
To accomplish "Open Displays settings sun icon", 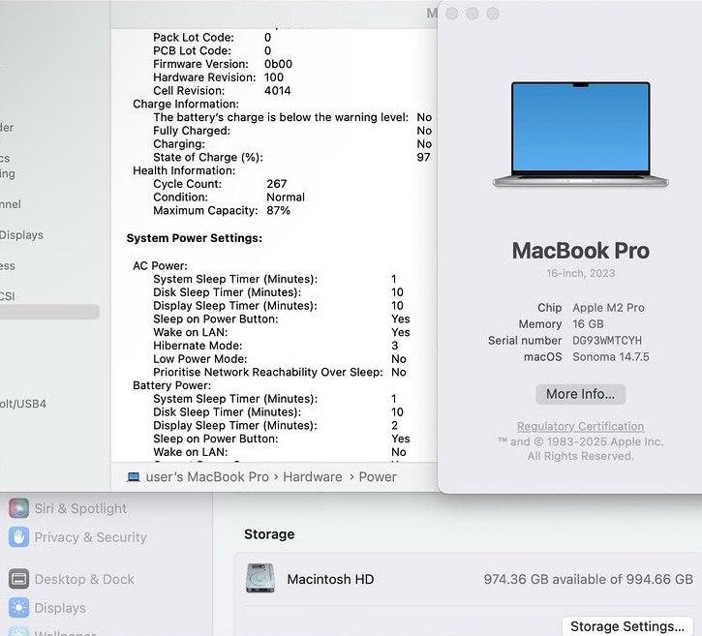I will click(18, 608).
